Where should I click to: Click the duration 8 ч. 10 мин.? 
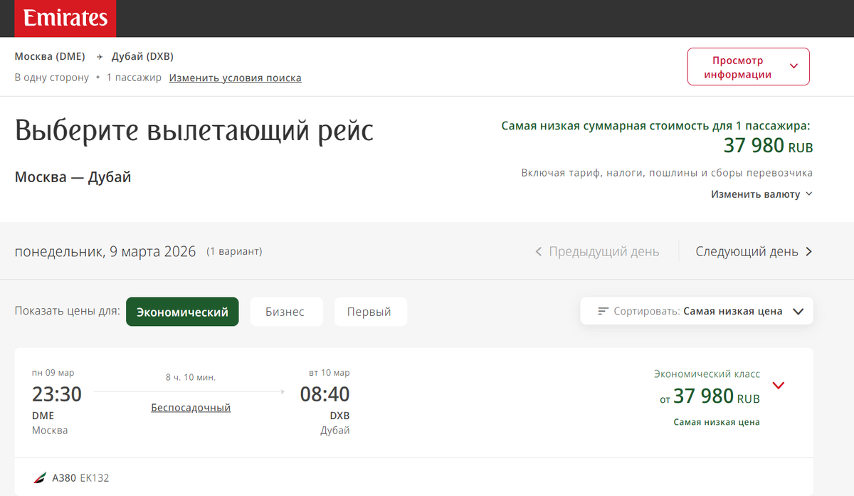pyautogui.click(x=191, y=377)
